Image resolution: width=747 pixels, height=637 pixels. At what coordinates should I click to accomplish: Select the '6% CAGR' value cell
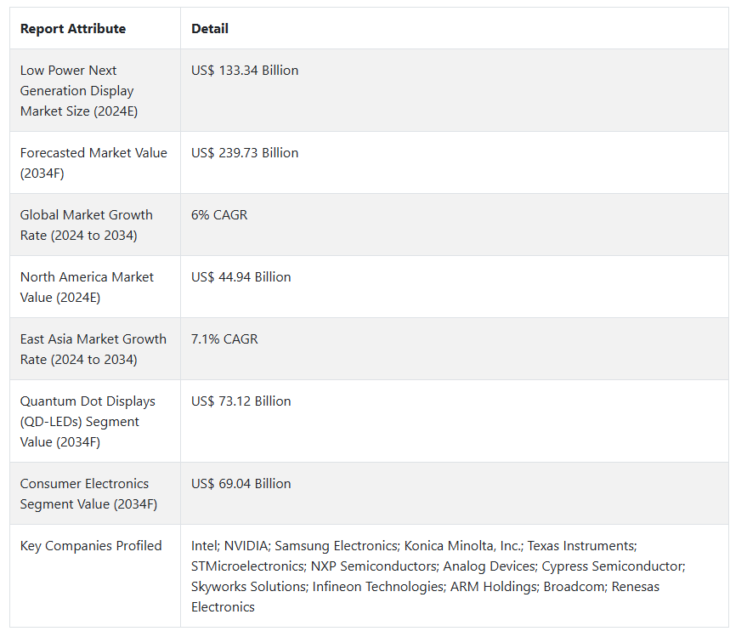click(x=219, y=215)
